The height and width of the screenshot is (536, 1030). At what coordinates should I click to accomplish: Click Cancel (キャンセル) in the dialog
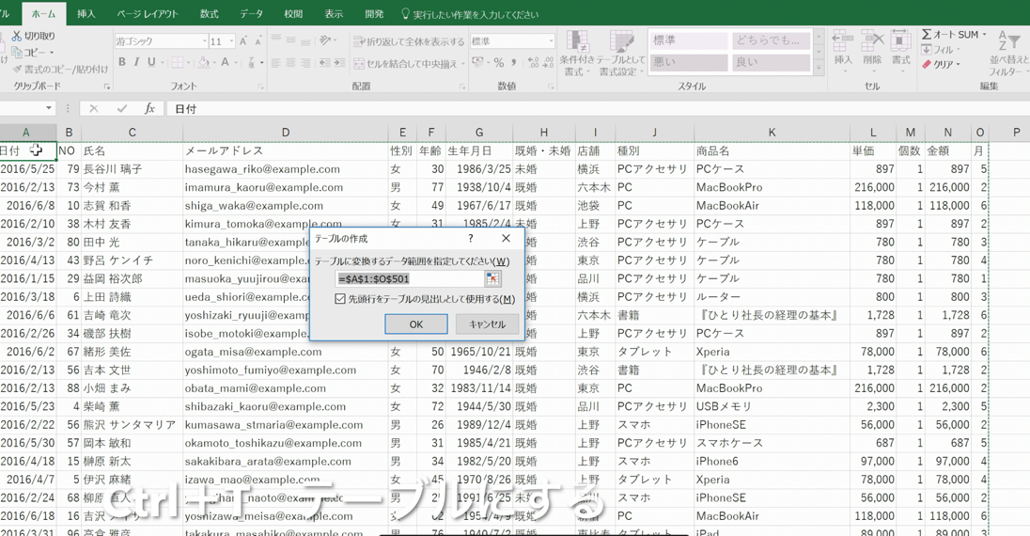click(488, 324)
